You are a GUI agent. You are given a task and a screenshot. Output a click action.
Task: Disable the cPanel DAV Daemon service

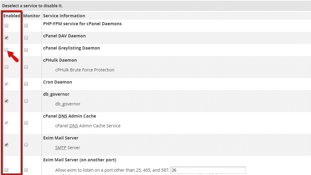(x=6, y=38)
